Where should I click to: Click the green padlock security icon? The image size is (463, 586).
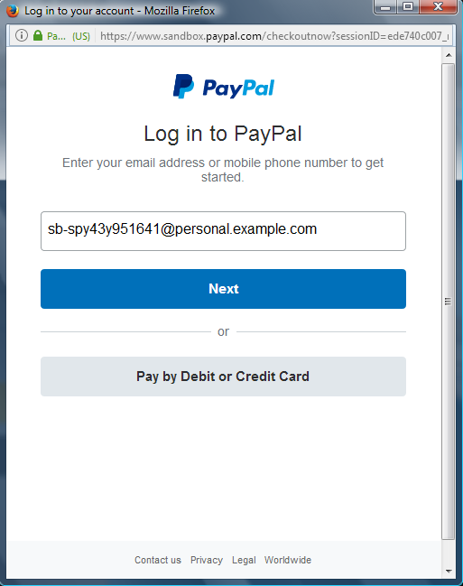coord(38,36)
